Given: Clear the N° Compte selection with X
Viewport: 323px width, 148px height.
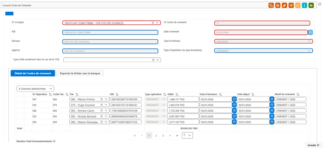Looking at the screenshot, I should 153,23.
